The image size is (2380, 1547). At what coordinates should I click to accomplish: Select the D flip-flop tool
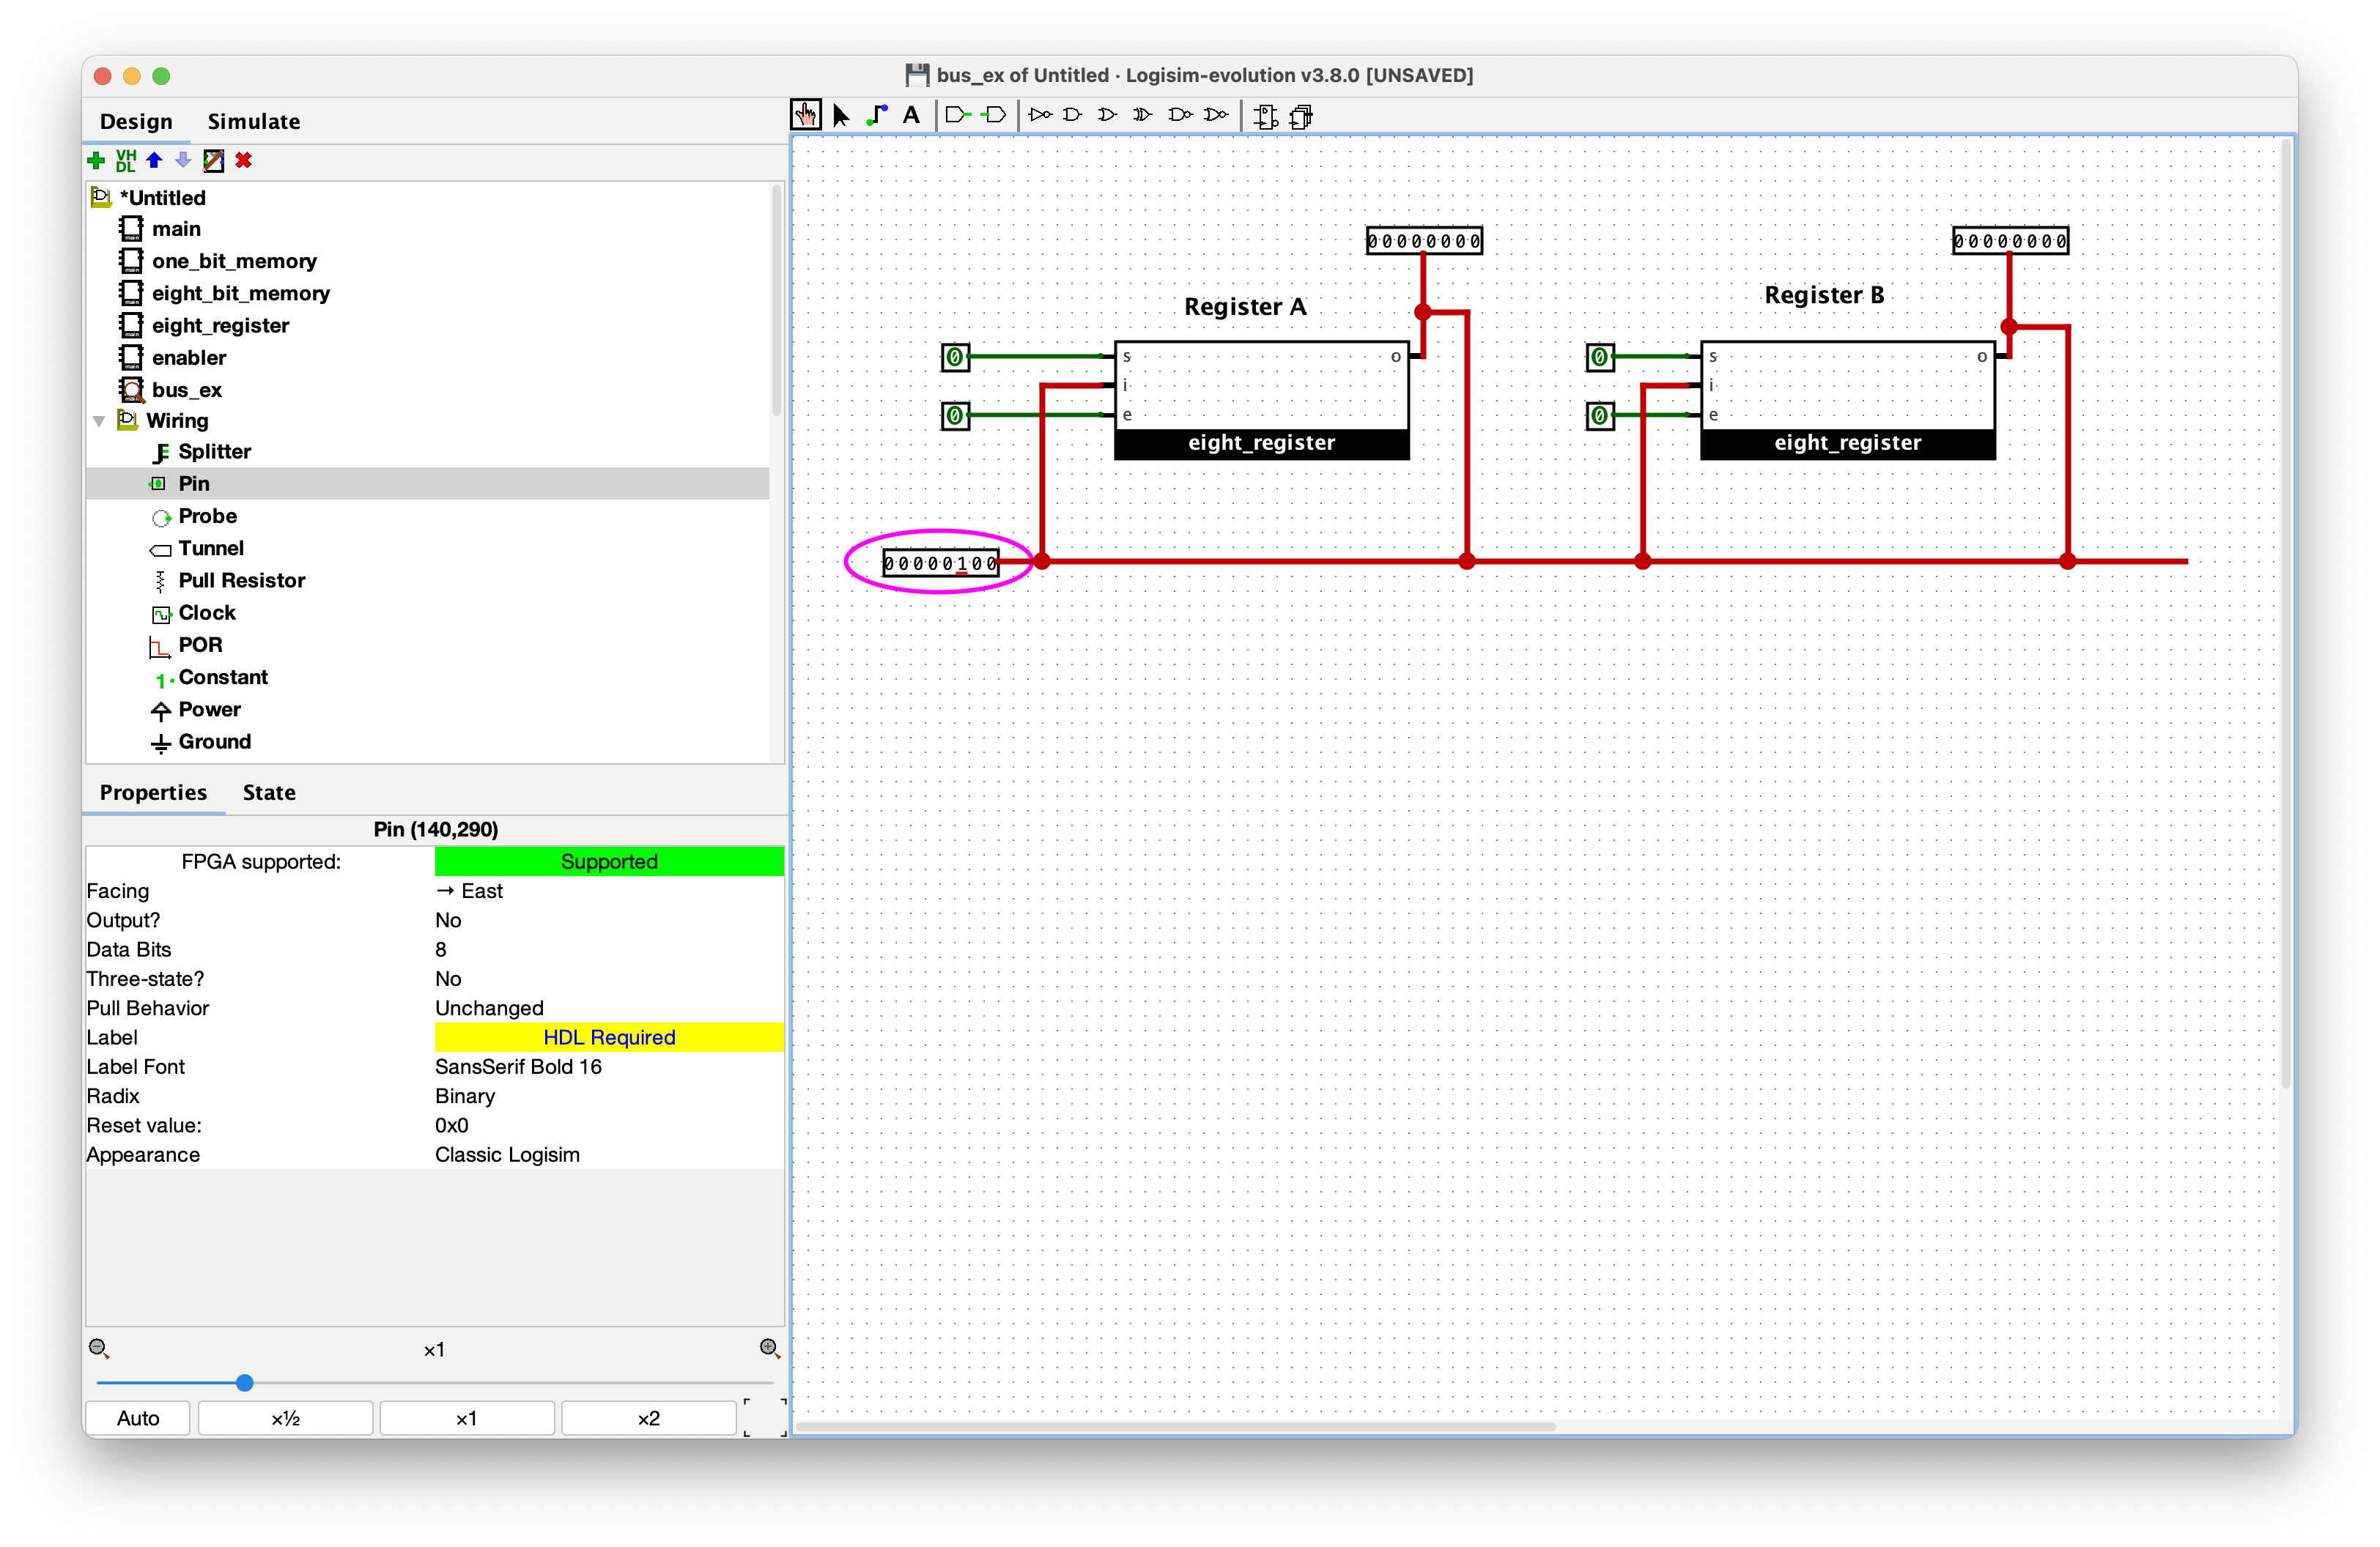[x=1266, y=116]
